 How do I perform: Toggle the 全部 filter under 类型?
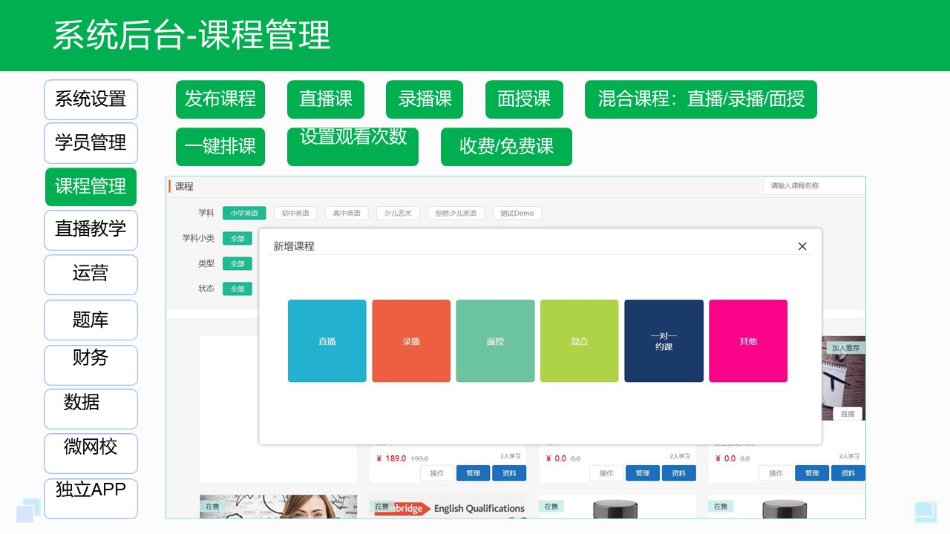237,263
